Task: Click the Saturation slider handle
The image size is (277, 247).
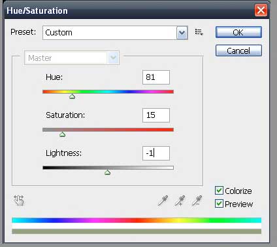Action: [x=63, y=134]
